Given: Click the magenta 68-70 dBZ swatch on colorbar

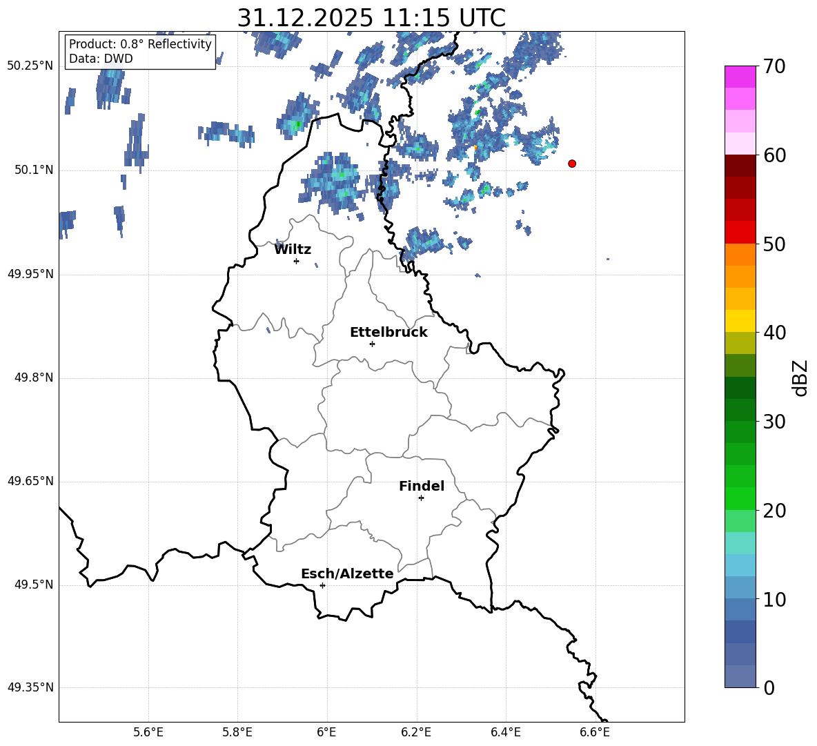Looking at the screenshot, I should (740, 77).
